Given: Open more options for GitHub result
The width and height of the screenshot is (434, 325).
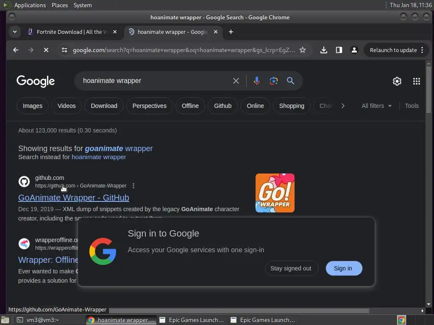Looking at the screenshot, I should click(x=134, y=186).
